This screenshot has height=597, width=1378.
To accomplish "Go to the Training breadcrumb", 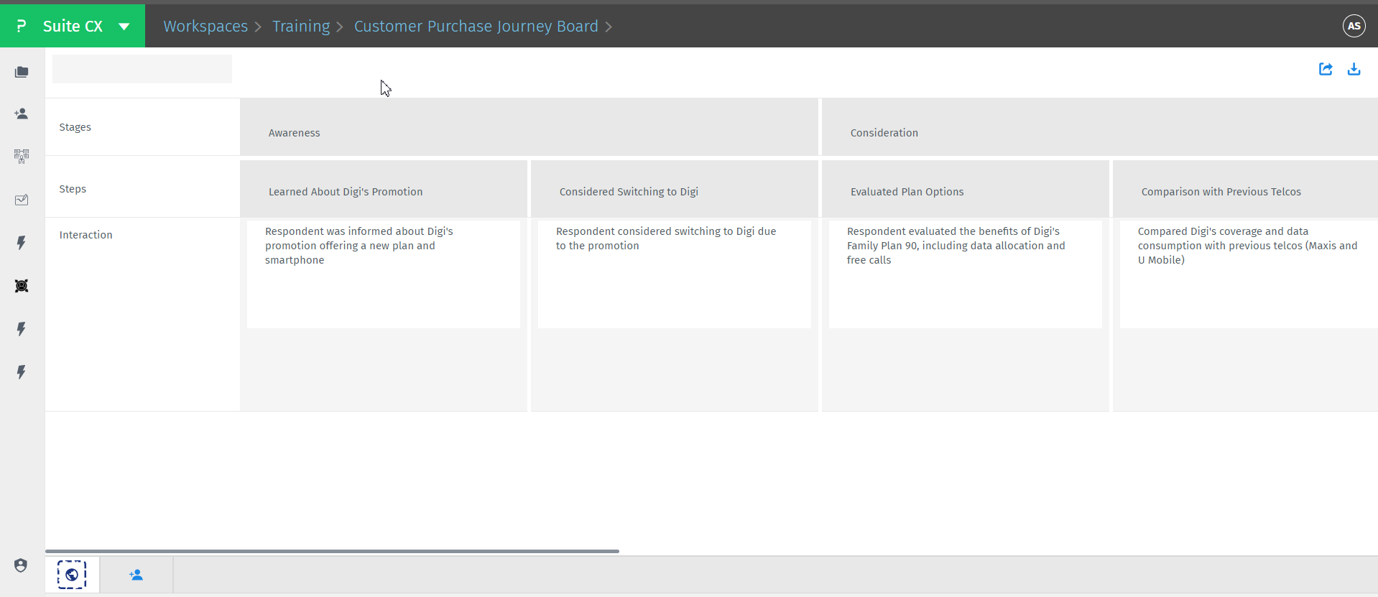I will click(301, 27).
